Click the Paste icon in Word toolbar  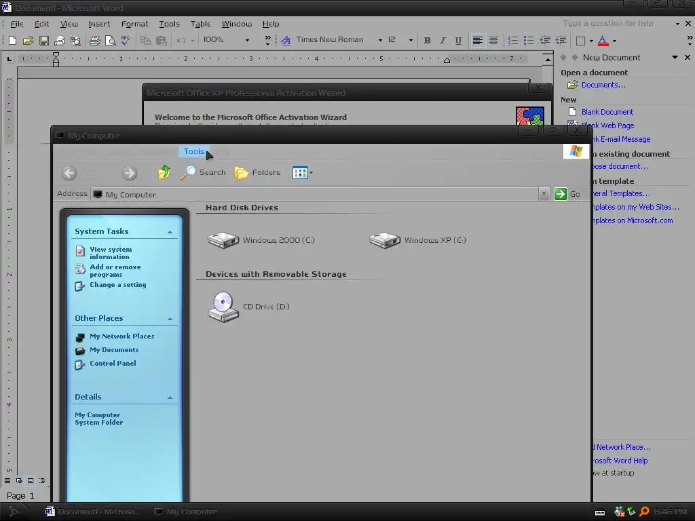pyautogui.click(x=162, y=41)
